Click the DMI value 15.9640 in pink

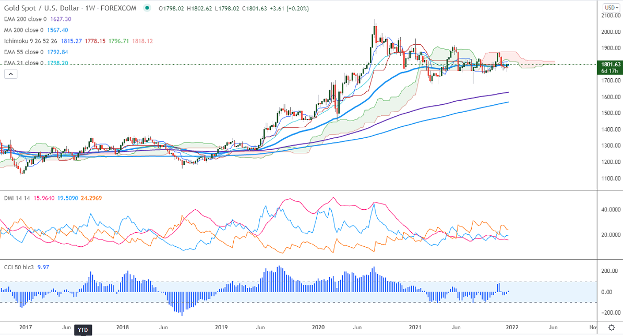click(44, 198)
